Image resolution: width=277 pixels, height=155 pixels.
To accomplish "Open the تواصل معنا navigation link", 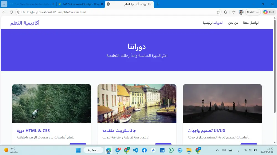I will [251, 23].
